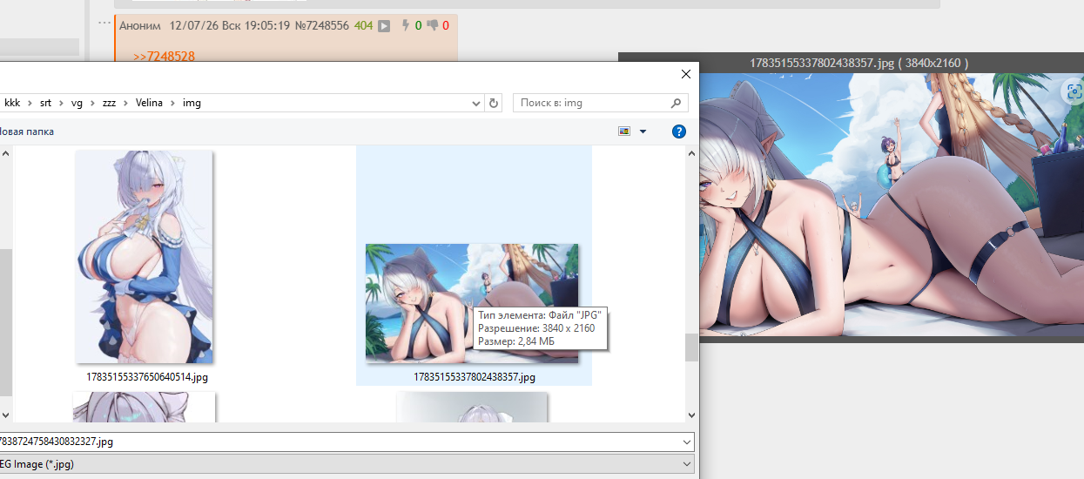Screen dimensions: 1084x479
Task: Open the file dialog help icon
Action: click(679, 132)
